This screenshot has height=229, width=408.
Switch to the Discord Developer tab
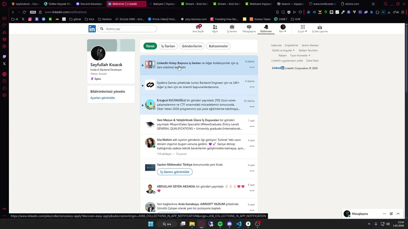coord(90,4)
